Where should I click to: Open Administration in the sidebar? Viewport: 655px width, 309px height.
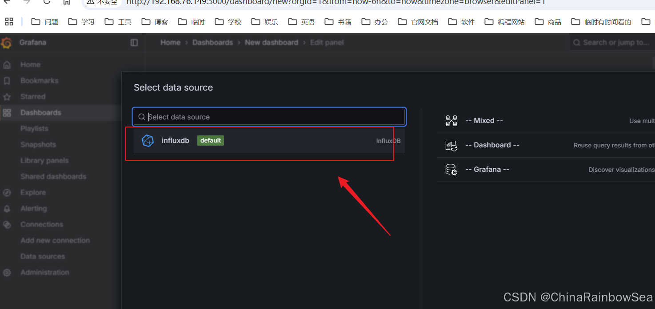pos(44,273)
